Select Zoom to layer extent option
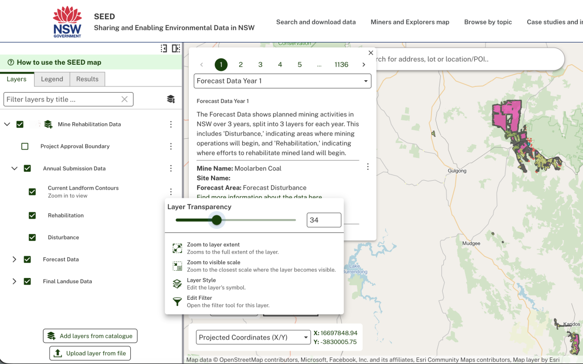This screenshot has width=583, height=364. tap(255, 248)
